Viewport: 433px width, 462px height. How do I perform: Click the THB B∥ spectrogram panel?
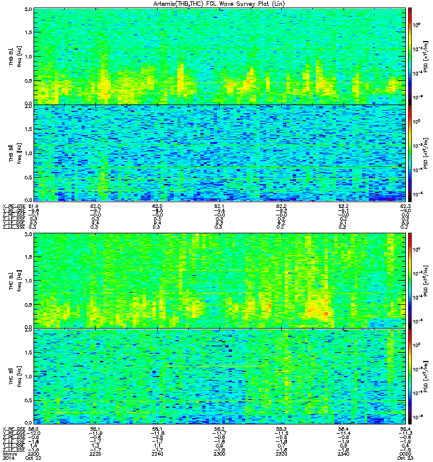[x=219, y=153]
